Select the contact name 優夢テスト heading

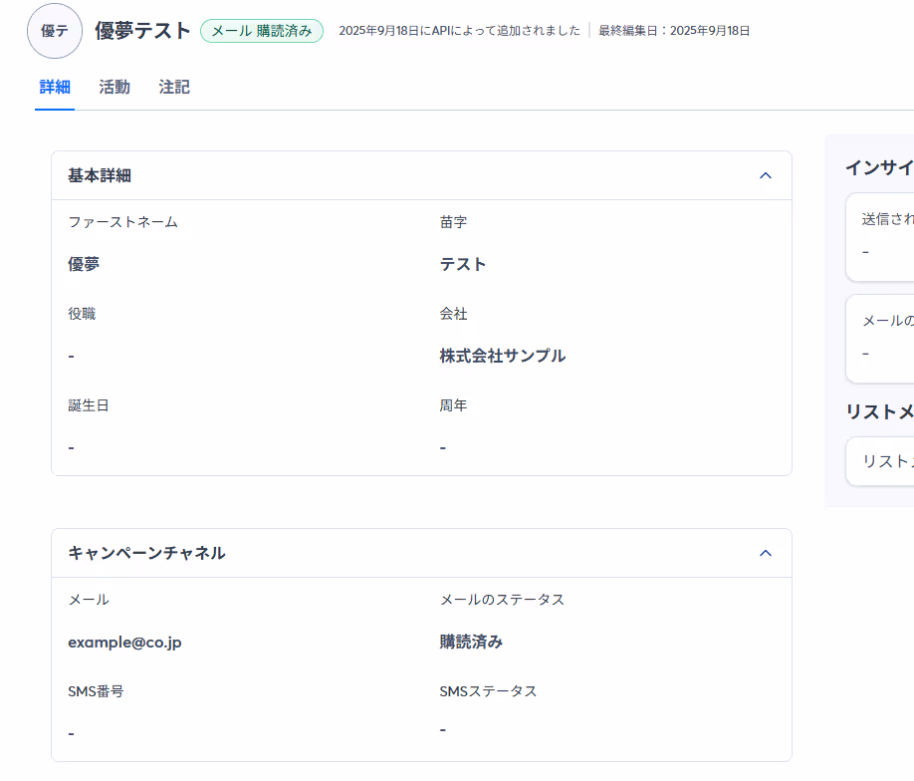point(142,30)
